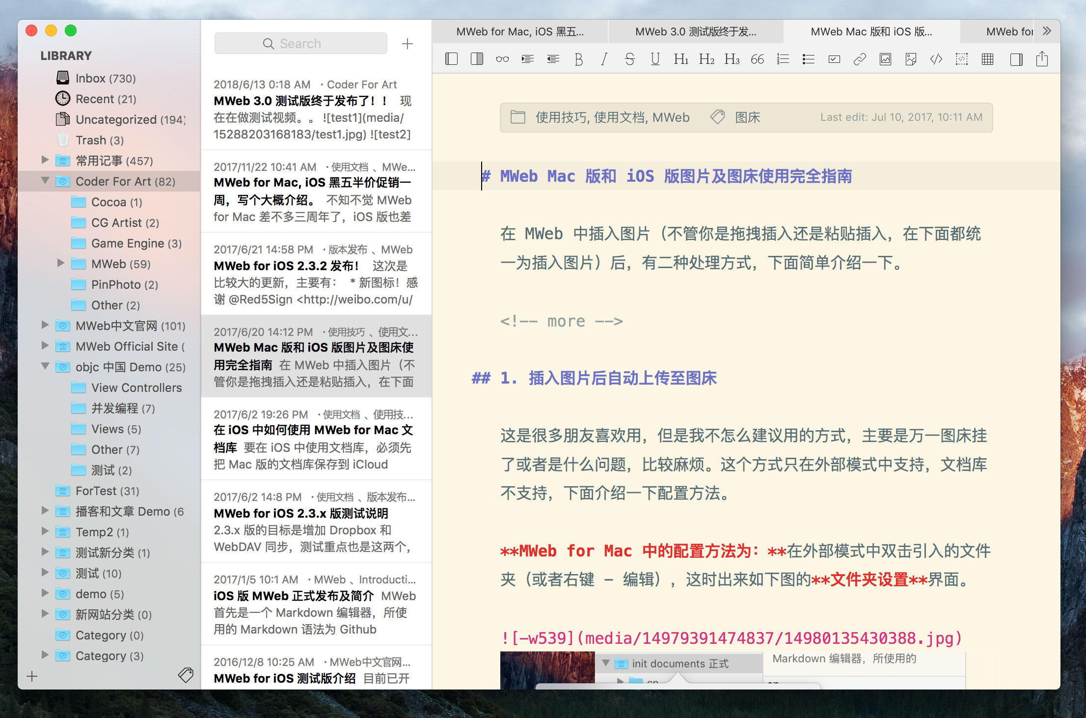Click the share/export icon
This screenshot has height=718, width=1086.
pyautogui.click(x=1042, y=59)
